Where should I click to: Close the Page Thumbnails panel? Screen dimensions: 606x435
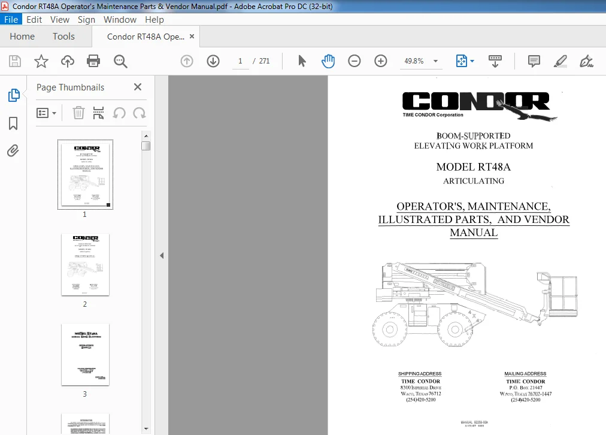tap(138, 87)
